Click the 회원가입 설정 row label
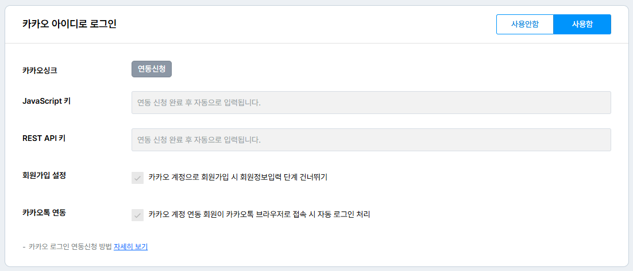Image resolution: width=633 pixels, height=271 pixels. pyautogui.click(x=44, y=175)
